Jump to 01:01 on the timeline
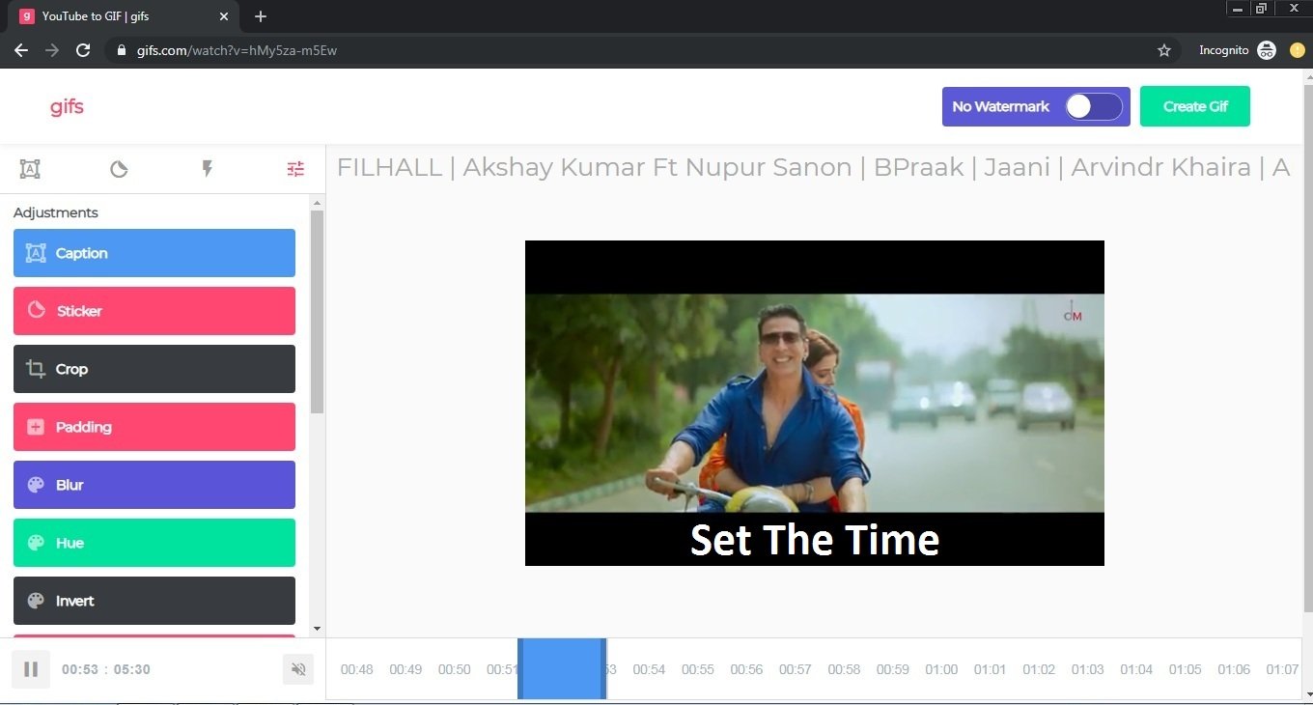The image size is (1313, 705). click(990, 669)
